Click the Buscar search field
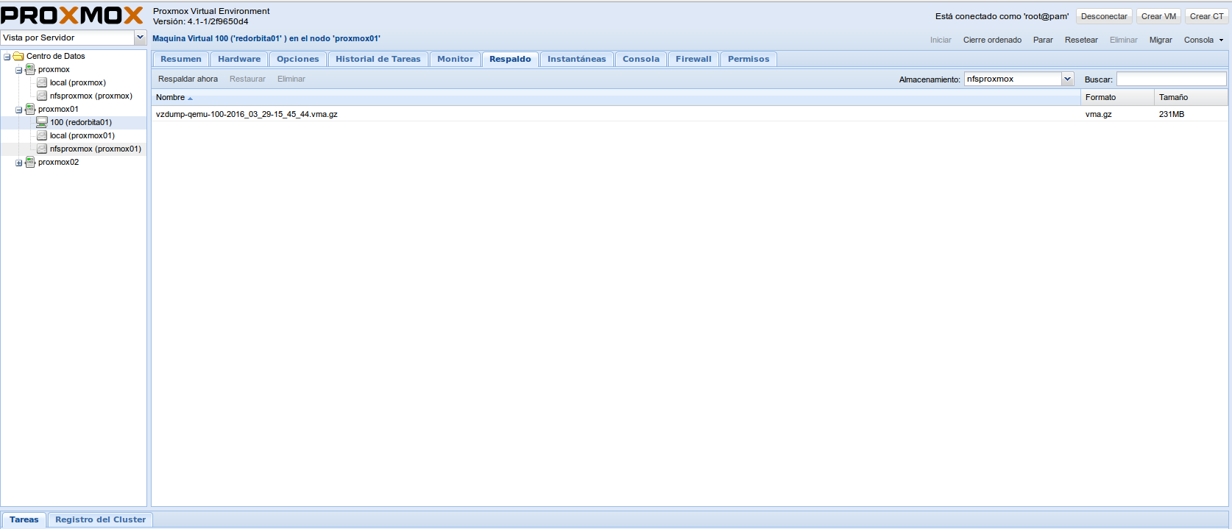The image size is (1232, 529). coord(1171,79)
